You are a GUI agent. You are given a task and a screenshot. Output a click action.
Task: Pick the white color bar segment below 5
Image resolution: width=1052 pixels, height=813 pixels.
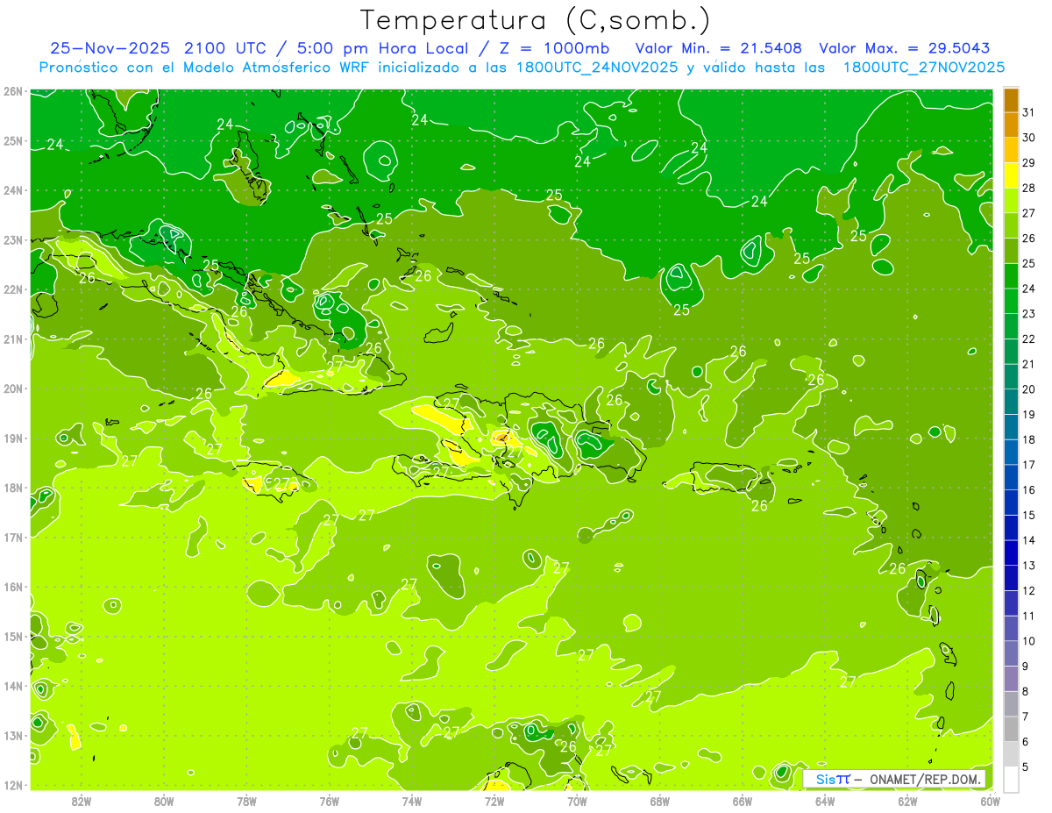click(x=1011, y=779)
